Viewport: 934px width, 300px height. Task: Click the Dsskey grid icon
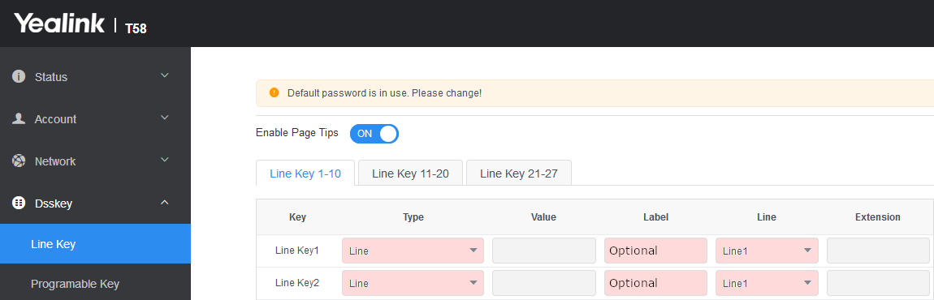click(x=19, y=203)
